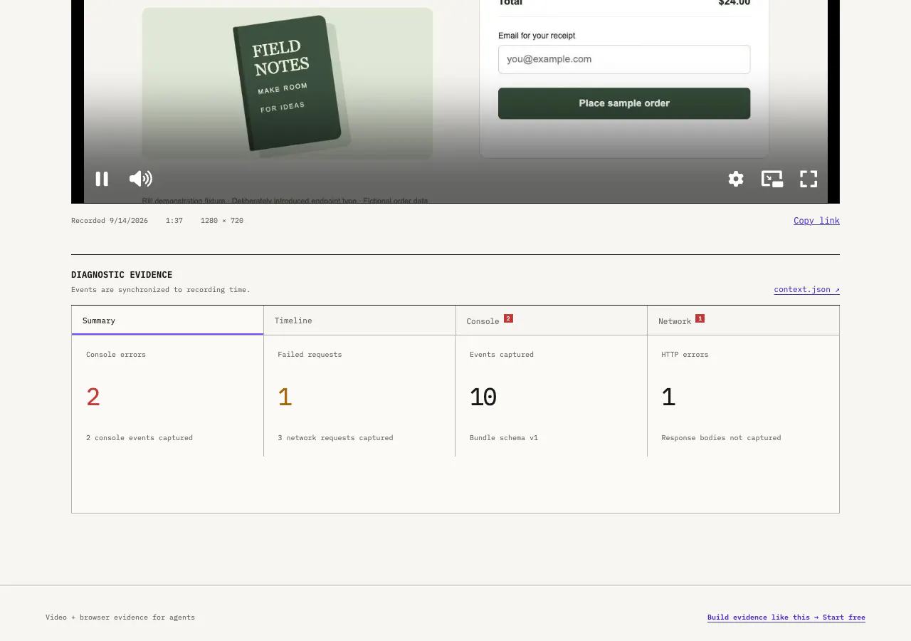Select "3 network requests captured" text
Screen dimensions: 911x641
pos(335,438)
